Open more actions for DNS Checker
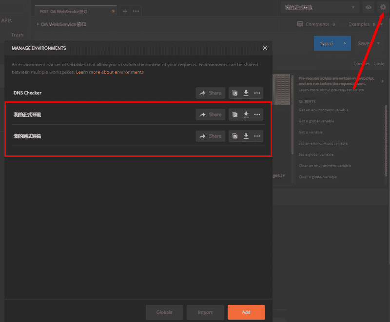The image size is (390, 322). pyautogui.click(x=257, y=93)
